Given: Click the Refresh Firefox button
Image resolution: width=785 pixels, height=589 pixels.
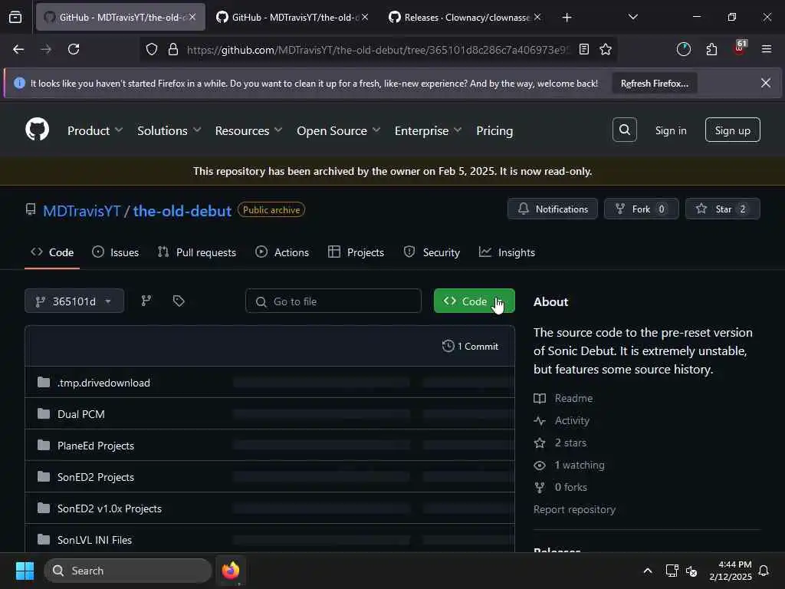Looking at the screenshot, I should coord(655,83).
